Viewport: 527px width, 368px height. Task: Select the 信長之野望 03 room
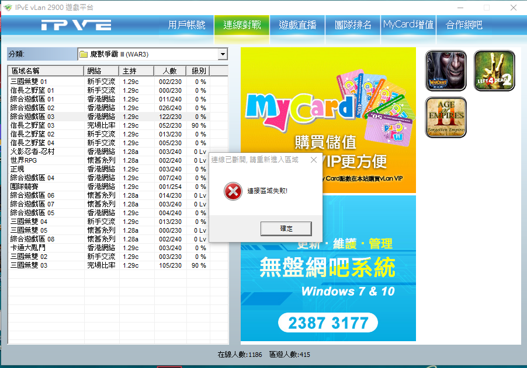[x=109, y=125]
